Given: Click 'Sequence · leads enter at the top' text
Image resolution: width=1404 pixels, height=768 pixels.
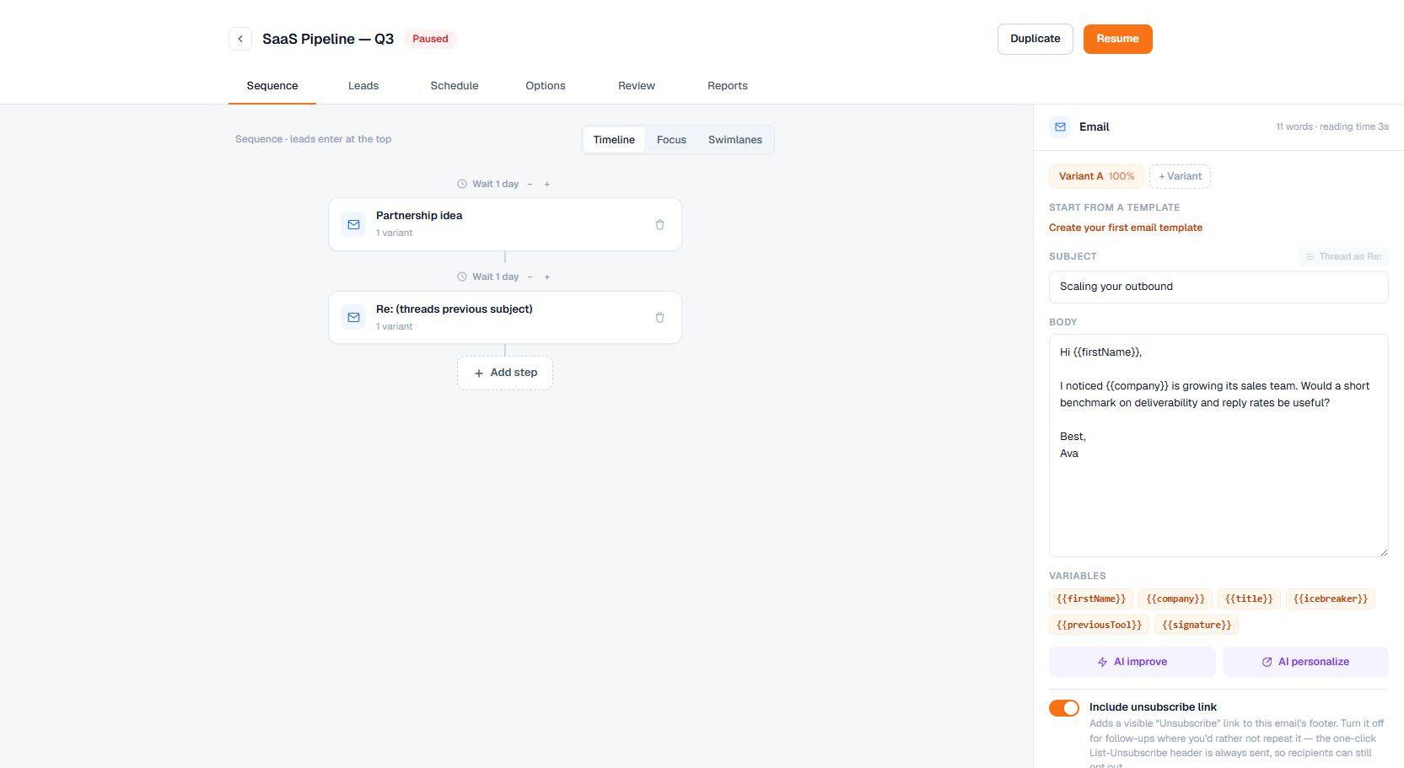Looking at the screenshot, I should [x=314, y=139].
